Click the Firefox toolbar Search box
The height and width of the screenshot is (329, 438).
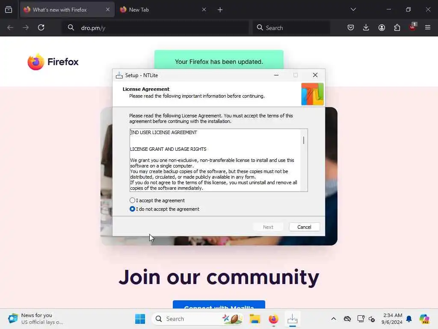pyautogui.click(x=291, y=28)
